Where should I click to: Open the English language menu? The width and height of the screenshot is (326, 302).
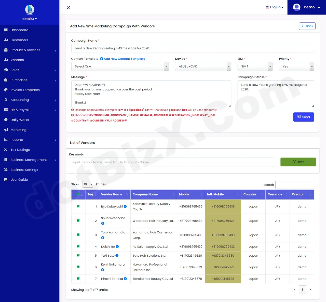274,7
